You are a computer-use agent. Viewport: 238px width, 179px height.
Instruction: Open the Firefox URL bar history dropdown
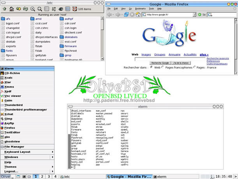coord(195,15)
